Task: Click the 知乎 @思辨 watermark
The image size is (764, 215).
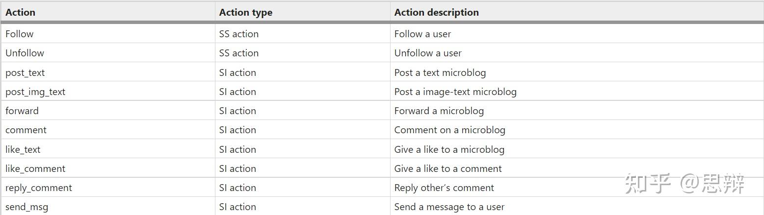Action: 685,183
